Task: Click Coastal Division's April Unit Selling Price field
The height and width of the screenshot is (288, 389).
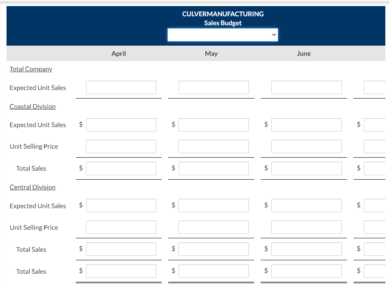Action: point(121,146)
